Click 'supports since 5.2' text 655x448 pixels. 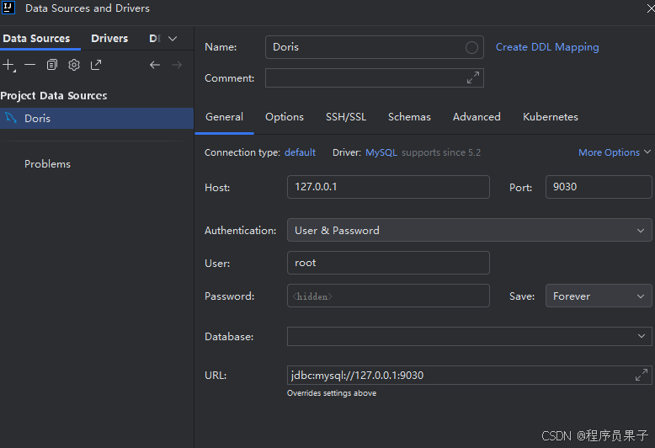441,152
